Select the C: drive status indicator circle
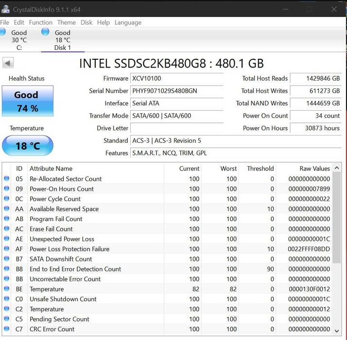Screen dimensions: 347x340 click(2, 32)
